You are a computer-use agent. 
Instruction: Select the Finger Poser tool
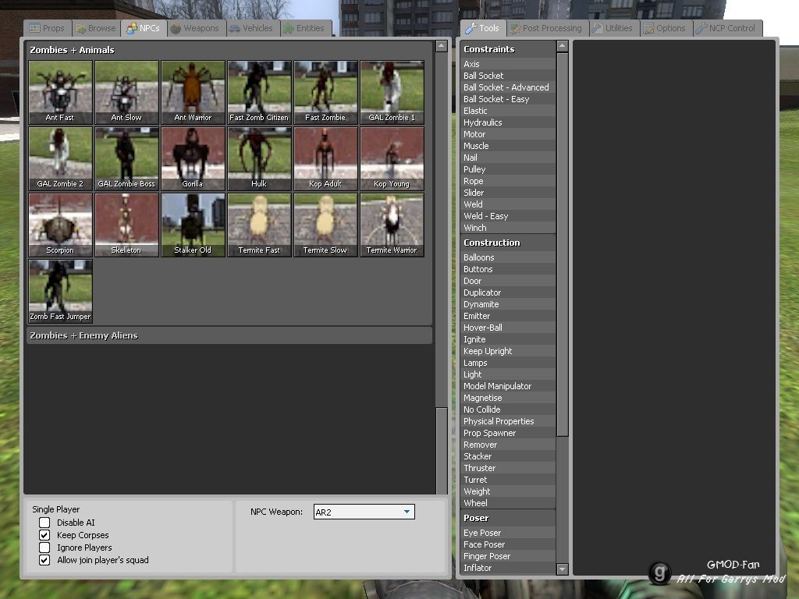pyautogui.click(x=507, y=556)
